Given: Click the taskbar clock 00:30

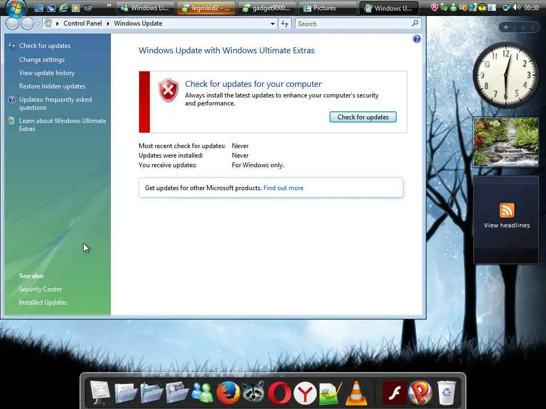Looking at the screenshot, I should (x=532, y=8).
